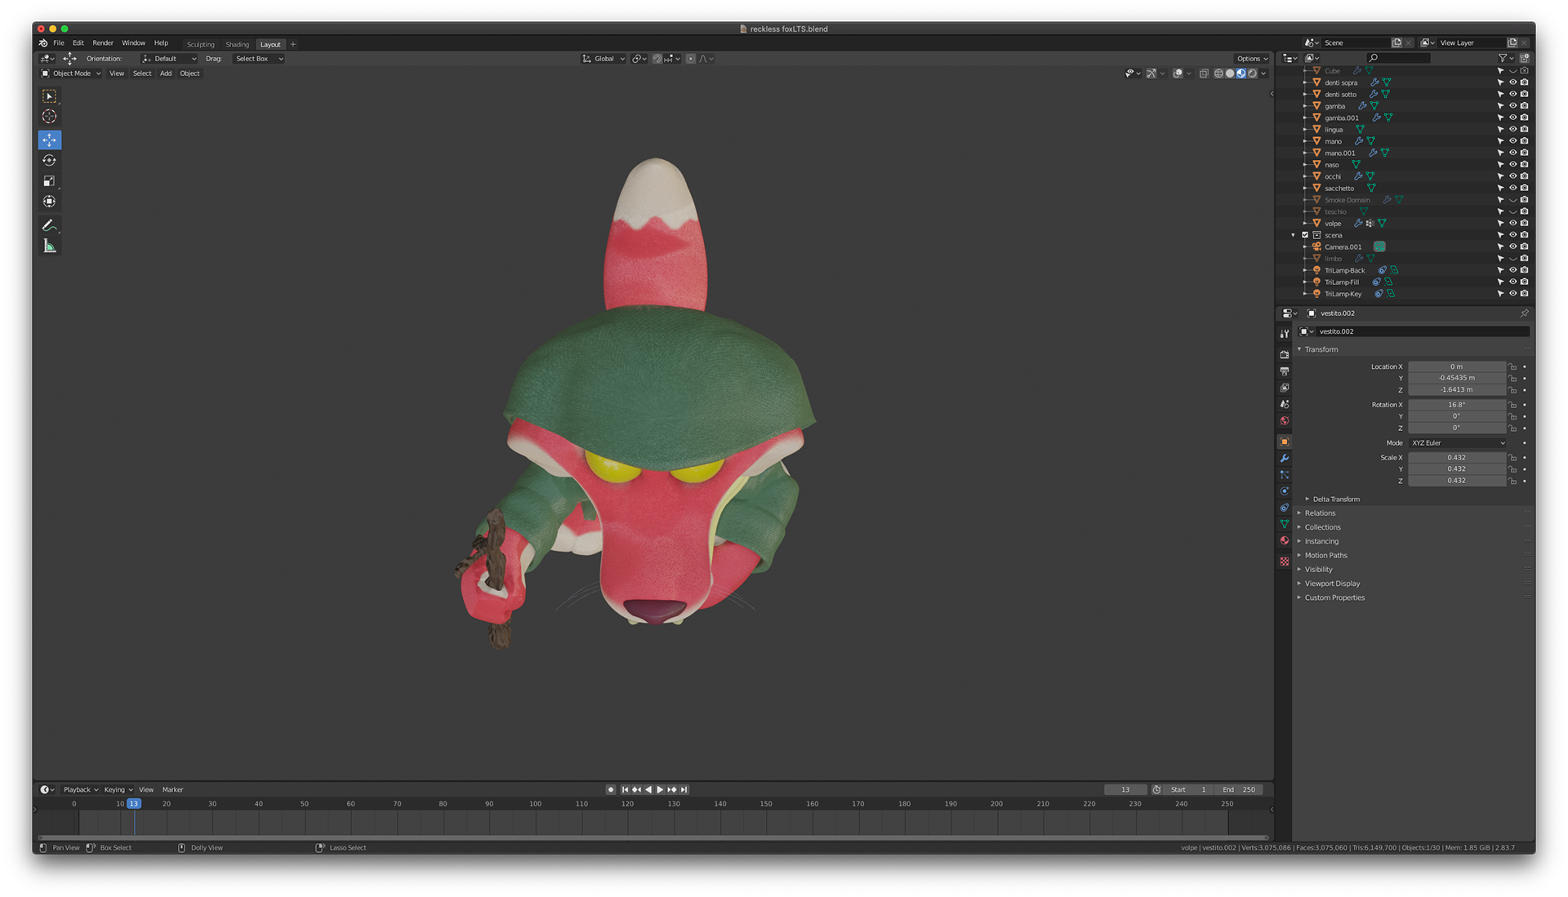This screenshot has width=1568, height=897.
Task: Expand the Delta Transform section
Action: [1336, 500]
